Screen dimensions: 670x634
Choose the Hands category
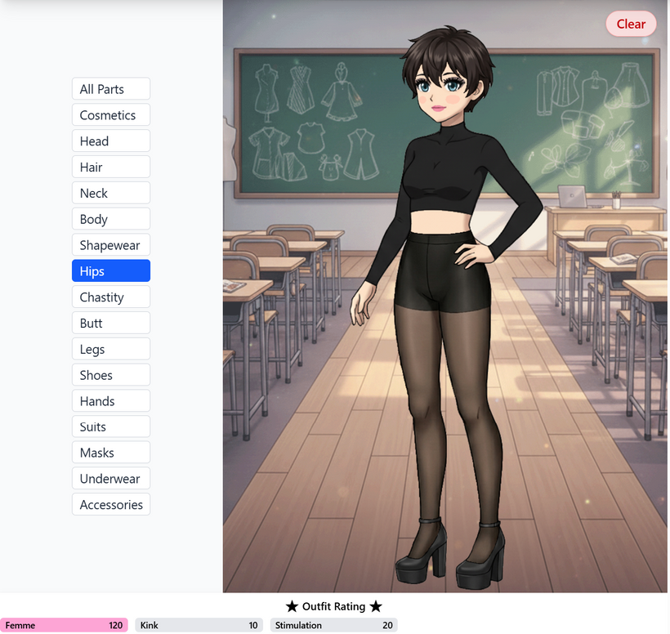110,401
